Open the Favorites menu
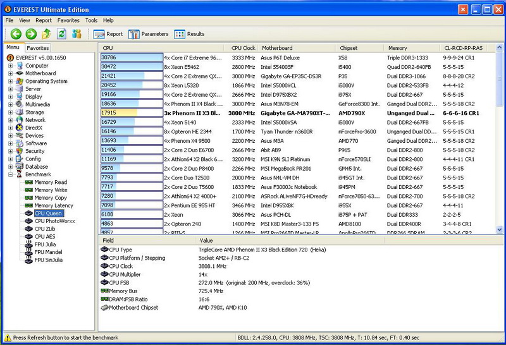 [x=68, y=20]
